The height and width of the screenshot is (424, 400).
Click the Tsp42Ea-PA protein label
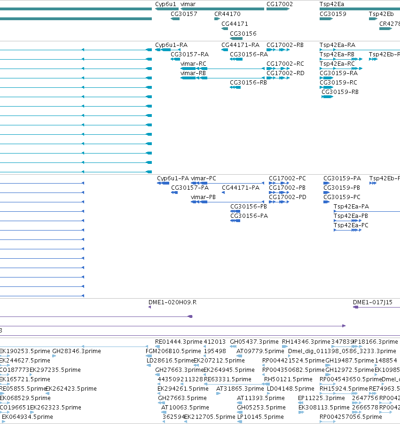point(351,207)
